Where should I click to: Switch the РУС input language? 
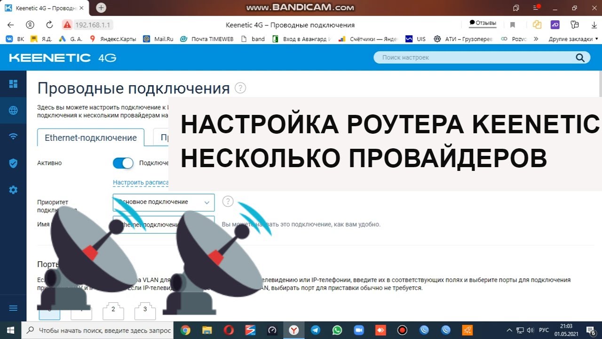544,330
